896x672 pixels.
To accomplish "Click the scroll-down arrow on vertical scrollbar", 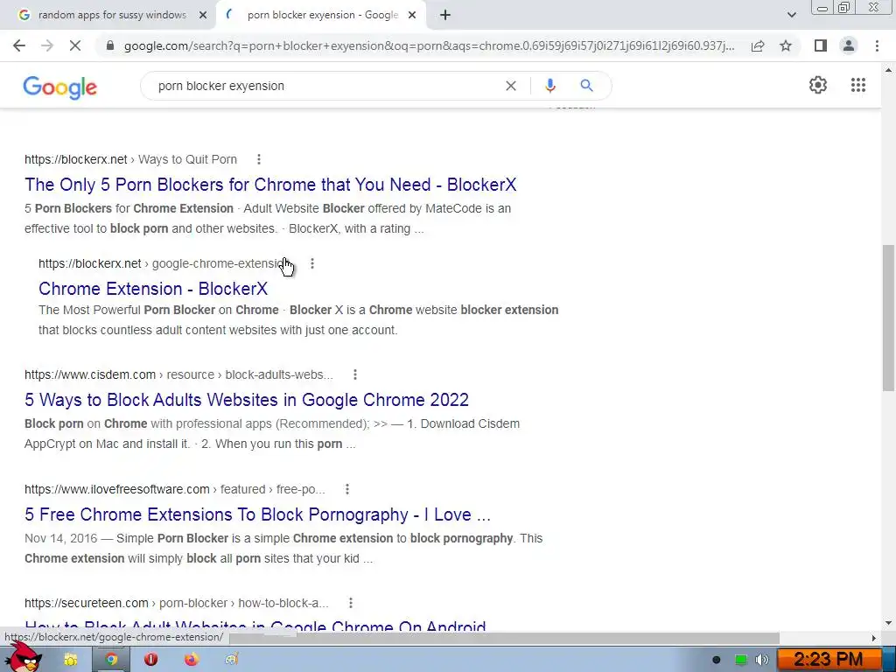I will pos(888,623).
